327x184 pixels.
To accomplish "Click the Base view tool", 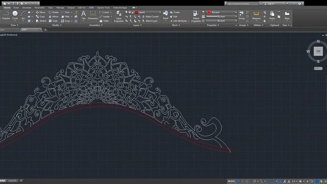I will pyautogui.click(x=287, y=15).
